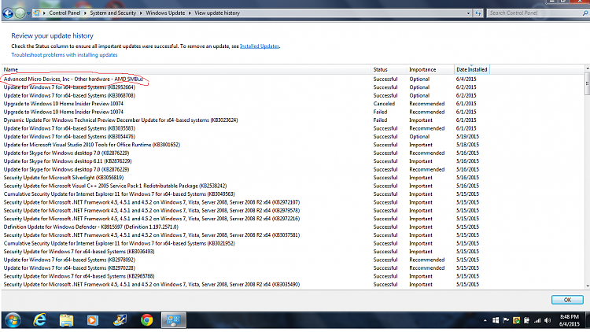This screenshot has width=590, height=332.
Task: Select the update KB2978092 row
Action: pyautogui.click(x=246, y=260)
